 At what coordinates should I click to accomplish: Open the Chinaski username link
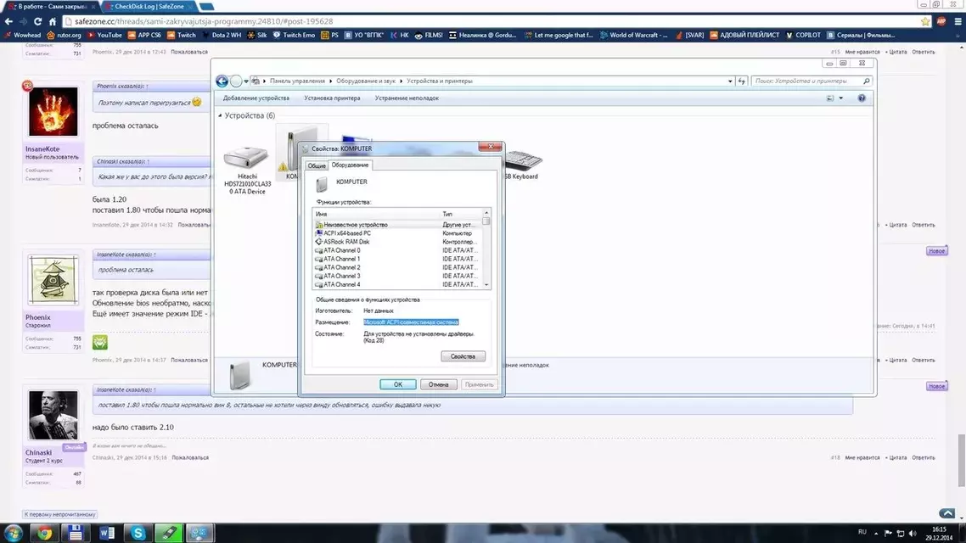(x=38, y=453)
